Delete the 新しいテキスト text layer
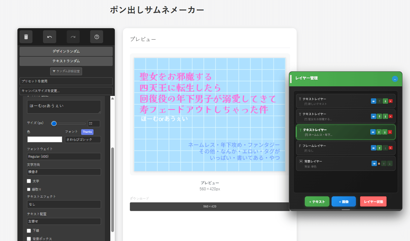This screenshot has height=241, width=410. coord(390,101)
